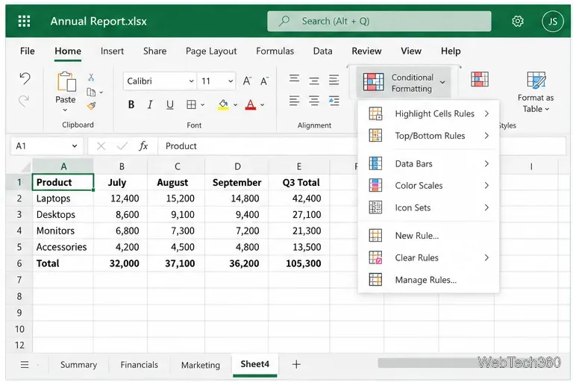Open the Financials sheet tab
This screenshot has width=573, height=382.
pos(140,365)
